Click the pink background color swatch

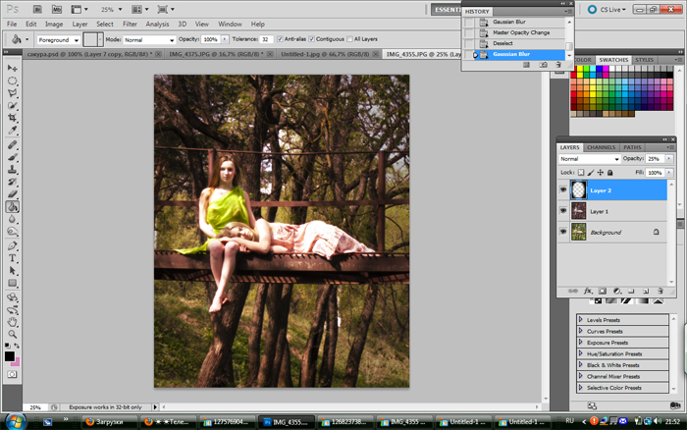(17, 362)
